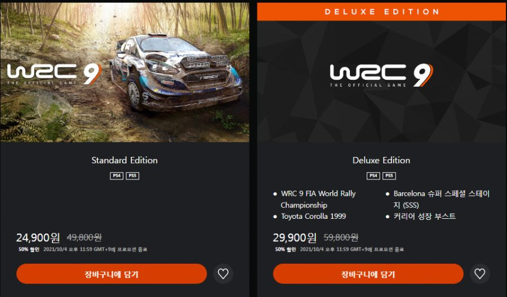Click the crossed-out 59,800원 original price
Image resolution: width=507 pixels, height=297 pixels.
pos(341,237)
